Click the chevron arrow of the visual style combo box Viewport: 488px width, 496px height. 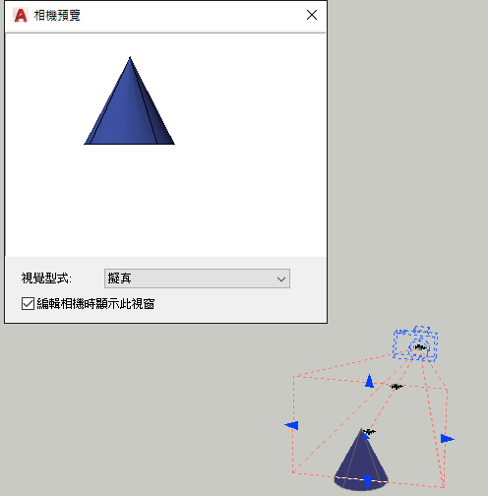[281, 279]
